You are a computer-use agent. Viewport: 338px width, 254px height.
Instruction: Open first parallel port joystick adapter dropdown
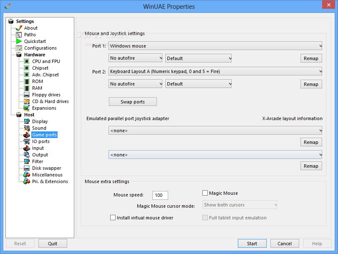[x=215, y=131]
